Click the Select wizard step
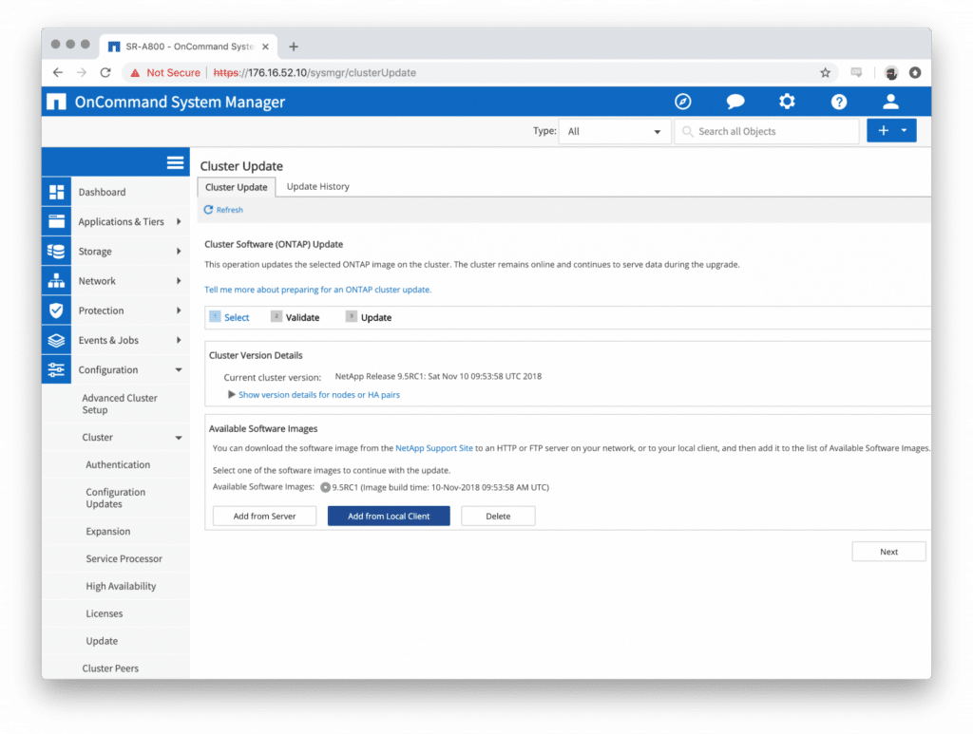 [230, 317]
